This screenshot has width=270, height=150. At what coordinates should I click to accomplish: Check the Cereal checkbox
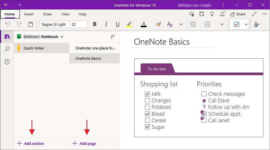point(147,120)
